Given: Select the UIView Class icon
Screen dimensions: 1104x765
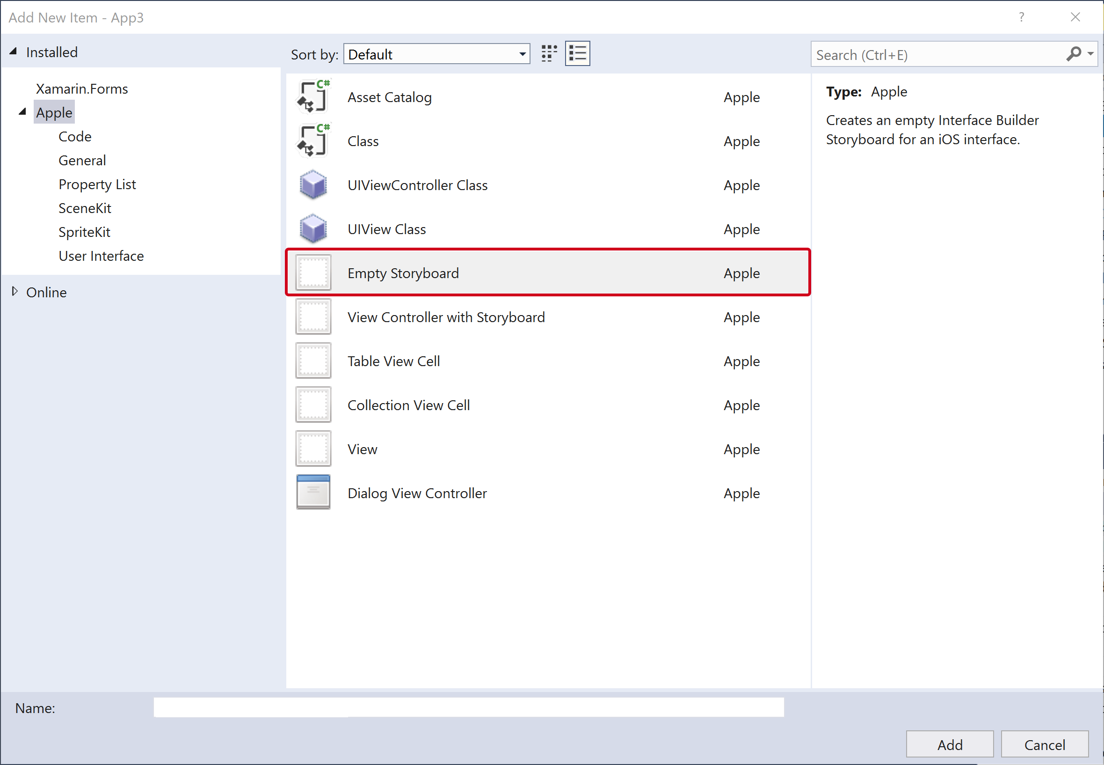Looking at the screenshot, I should pyautogui.click(x=314, y=228).
